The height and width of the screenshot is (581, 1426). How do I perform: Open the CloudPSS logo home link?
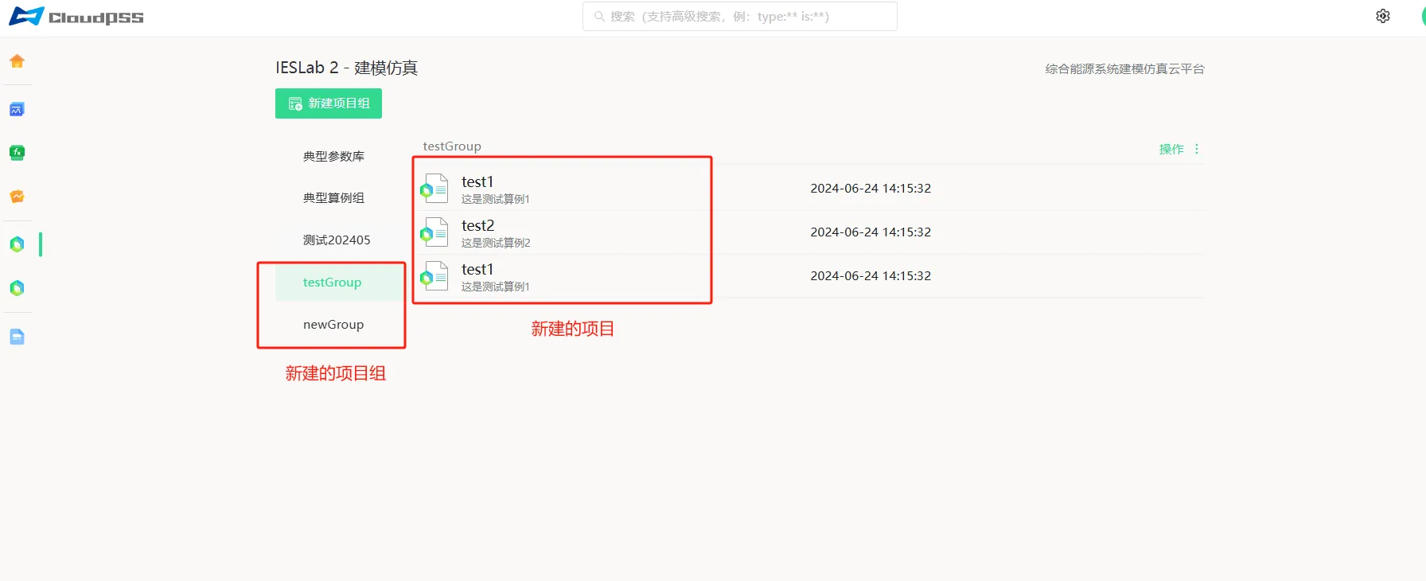click(x=76, y=17)
